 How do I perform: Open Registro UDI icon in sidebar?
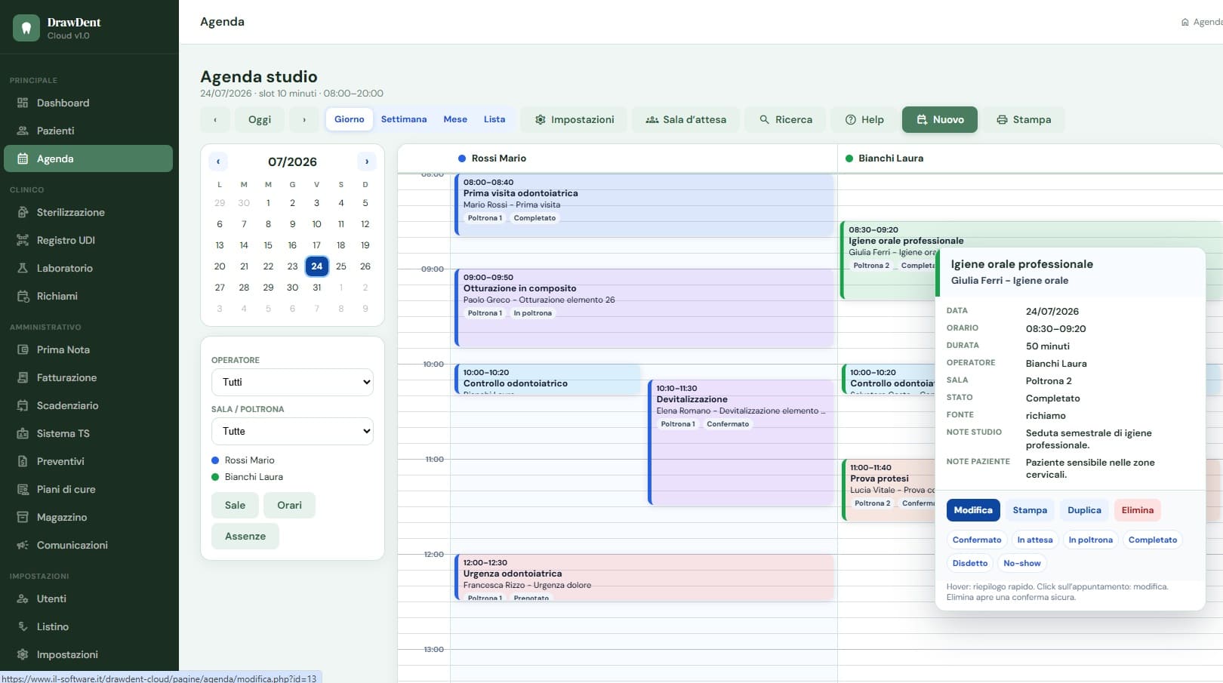pos(23,240)
